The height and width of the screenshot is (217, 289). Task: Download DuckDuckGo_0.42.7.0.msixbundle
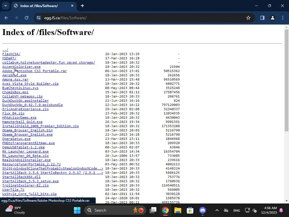[32, 105]
